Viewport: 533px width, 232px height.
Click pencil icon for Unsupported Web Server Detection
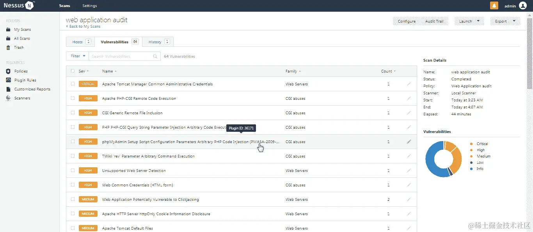pos(409,170)
